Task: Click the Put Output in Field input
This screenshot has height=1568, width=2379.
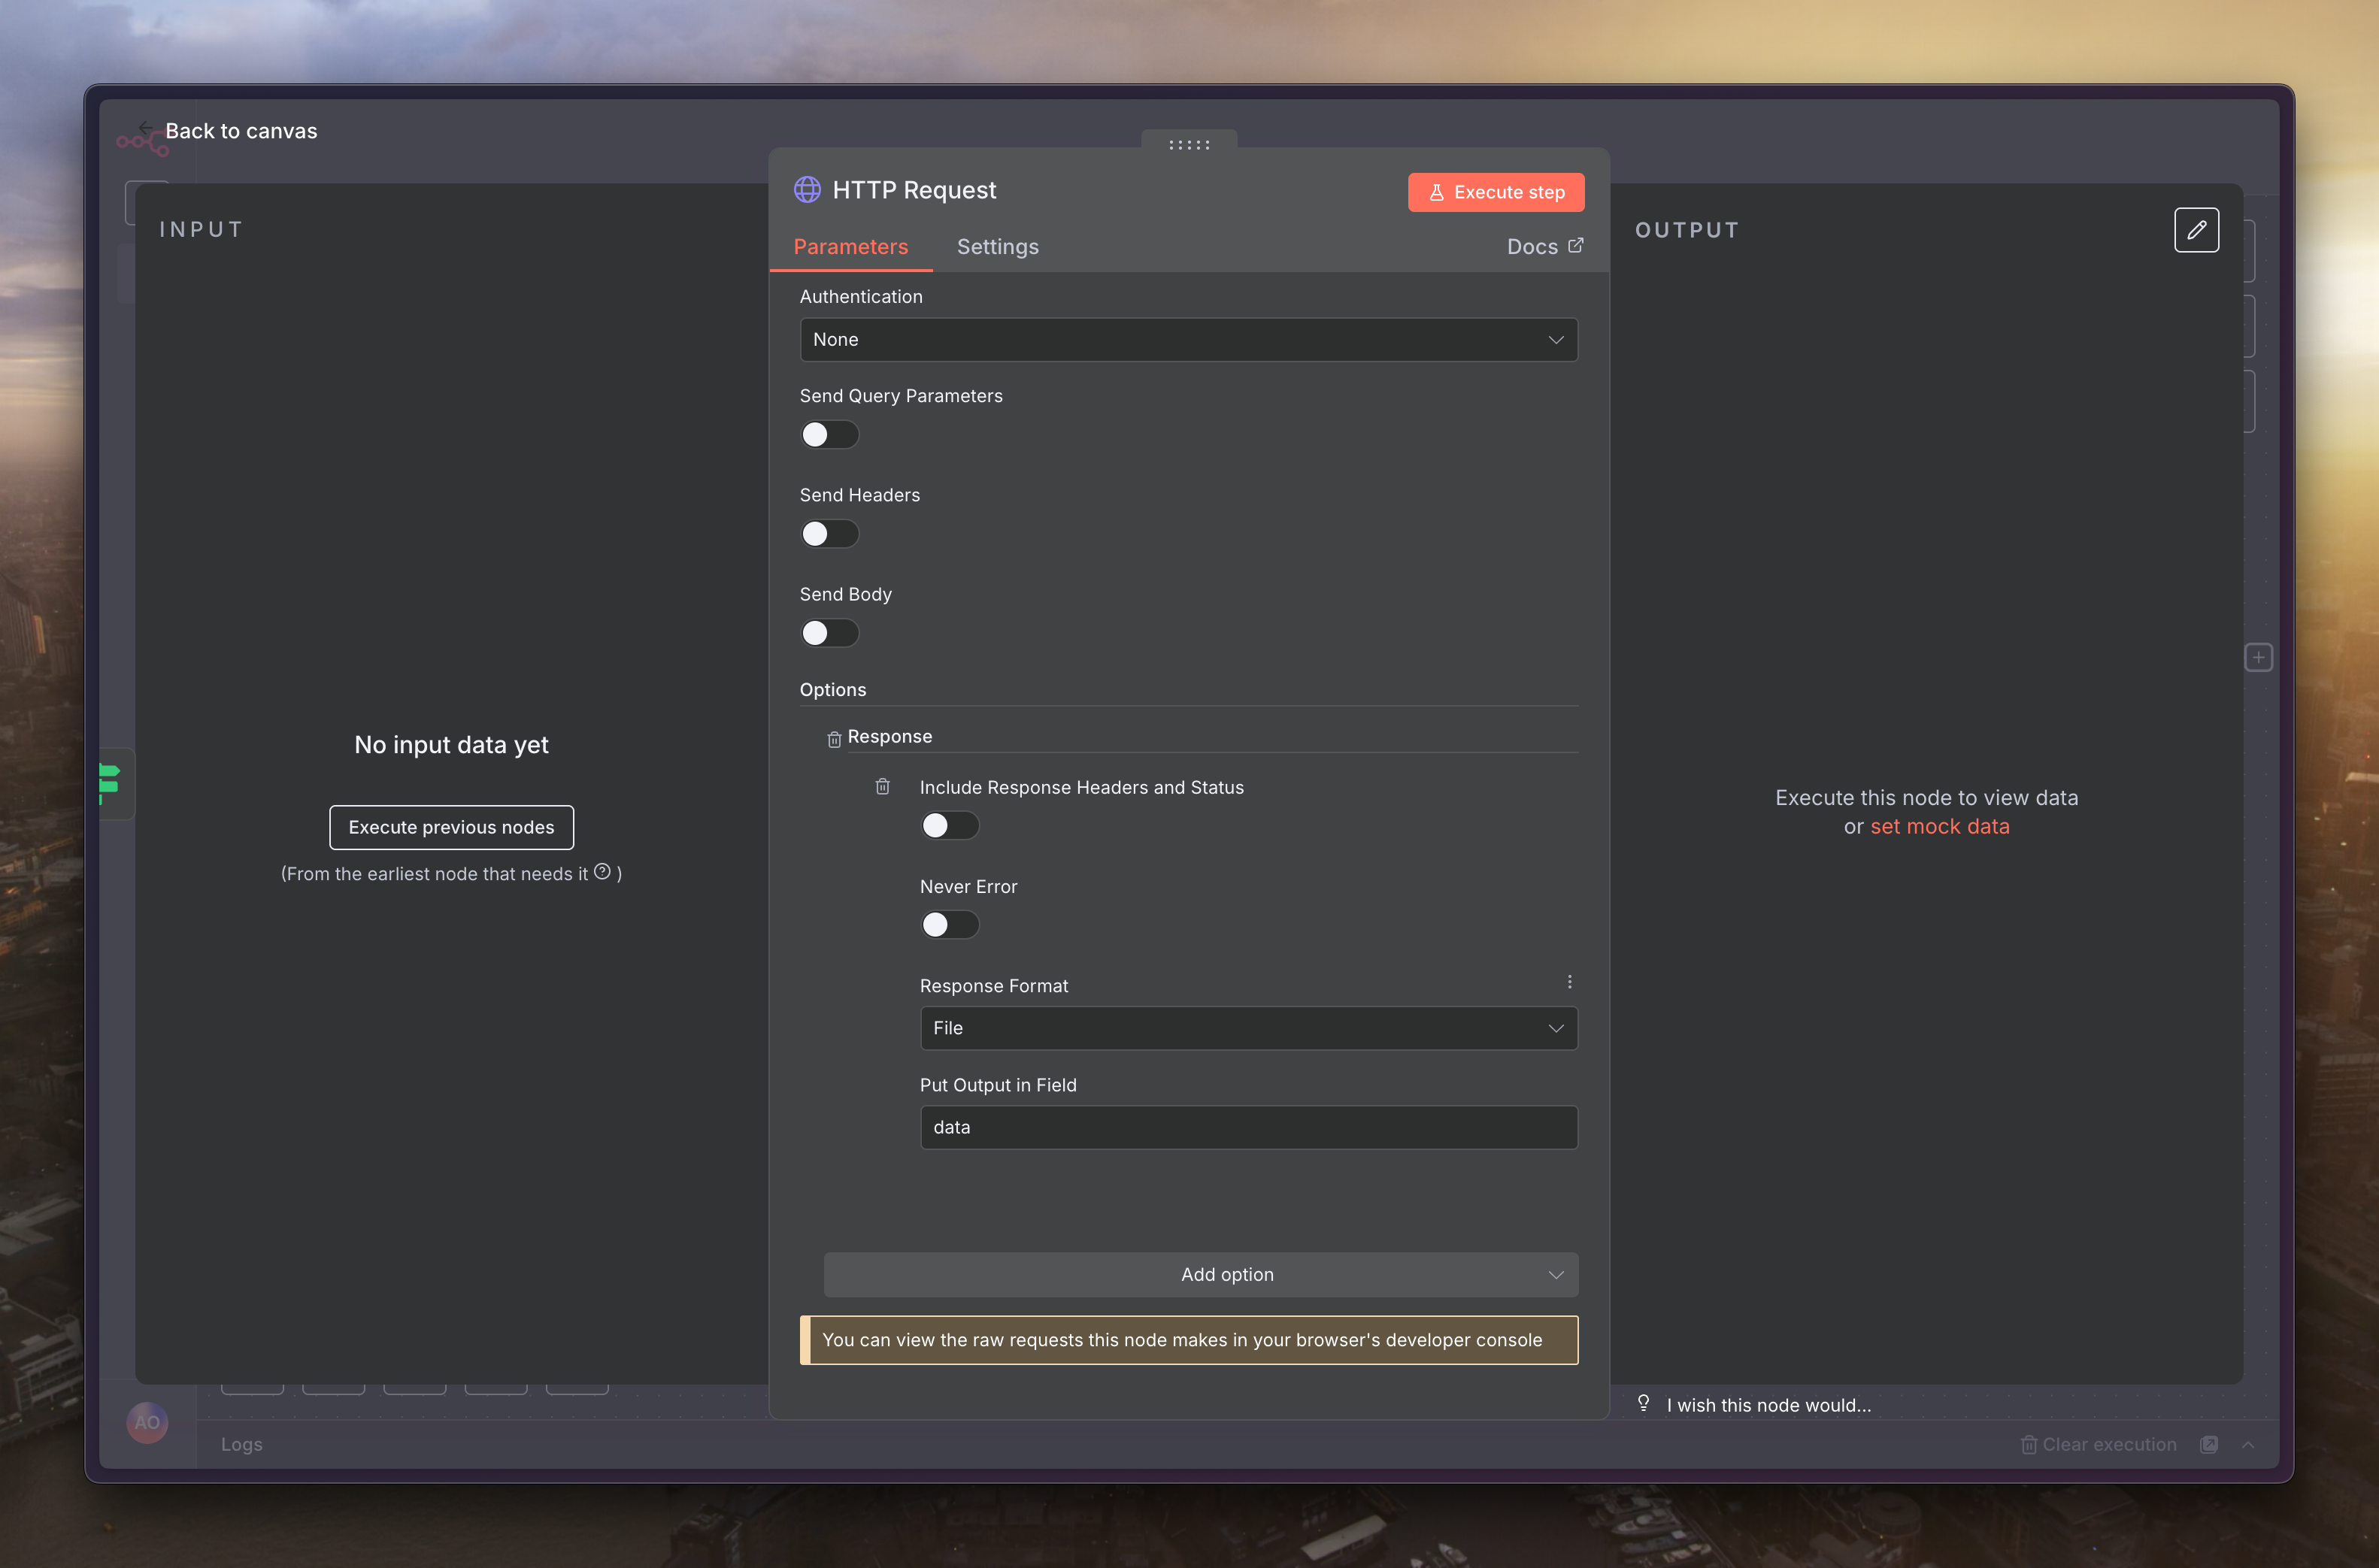Action: click(x=1248, y=1127)
